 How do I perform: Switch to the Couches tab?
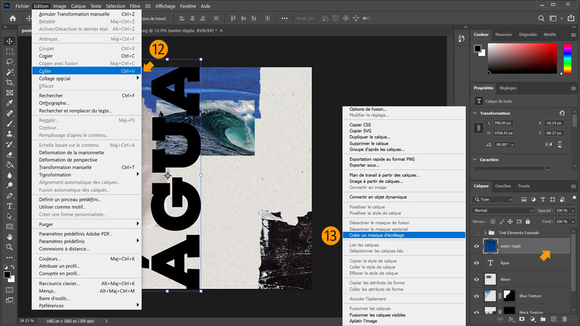point(503,186)
